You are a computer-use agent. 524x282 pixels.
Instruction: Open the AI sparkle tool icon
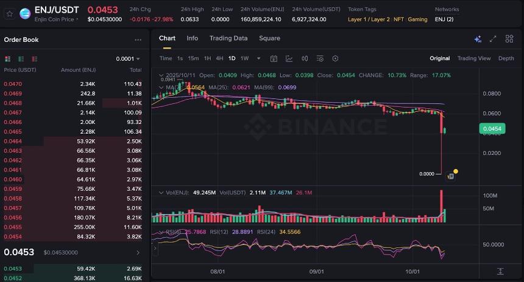click(x=478, y=38)
